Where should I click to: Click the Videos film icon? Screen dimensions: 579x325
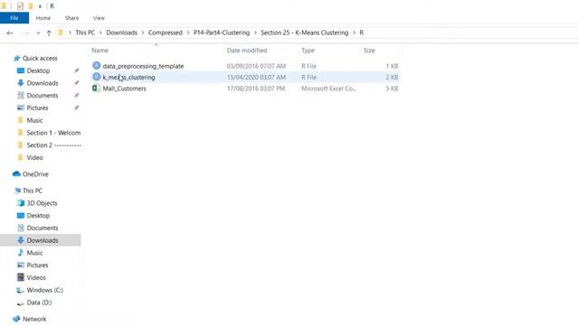pos(21,277)
